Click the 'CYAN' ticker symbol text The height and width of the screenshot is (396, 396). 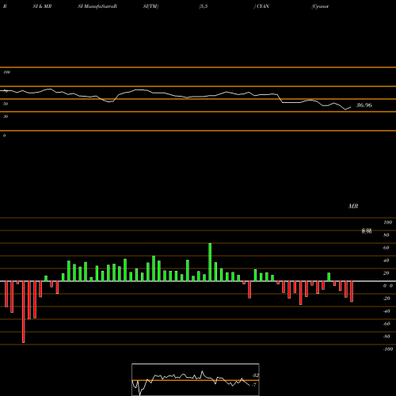(263, 6)
